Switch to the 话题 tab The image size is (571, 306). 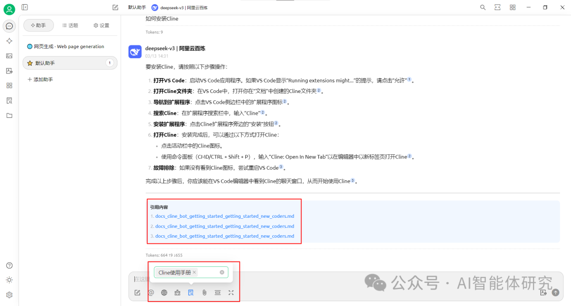click(70, 25)
